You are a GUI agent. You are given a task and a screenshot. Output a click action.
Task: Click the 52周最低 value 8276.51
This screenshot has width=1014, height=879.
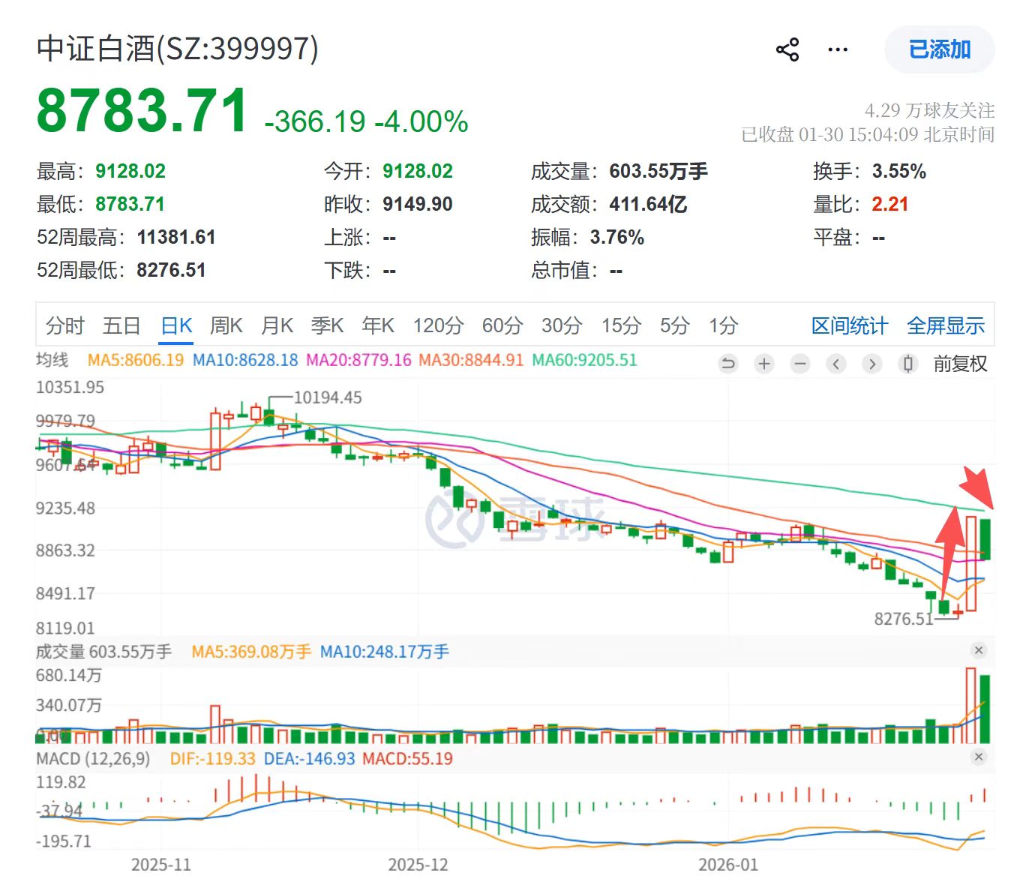pos(171,271)
